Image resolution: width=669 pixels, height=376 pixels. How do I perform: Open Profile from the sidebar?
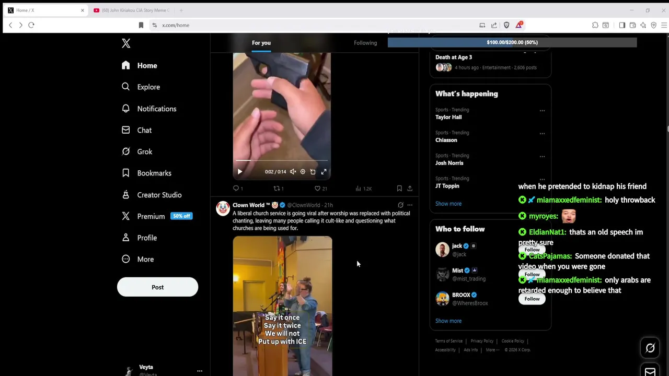pyautogui.click(x=139, y=238)
